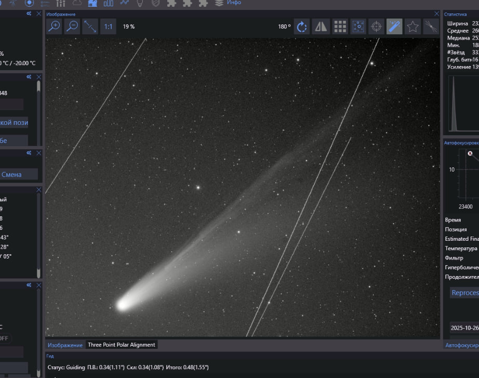The width and height of the screenshot is (479, 378).
Task: Fit image to screen with diagonal arrows icon
Action: (x=90, y=27)
